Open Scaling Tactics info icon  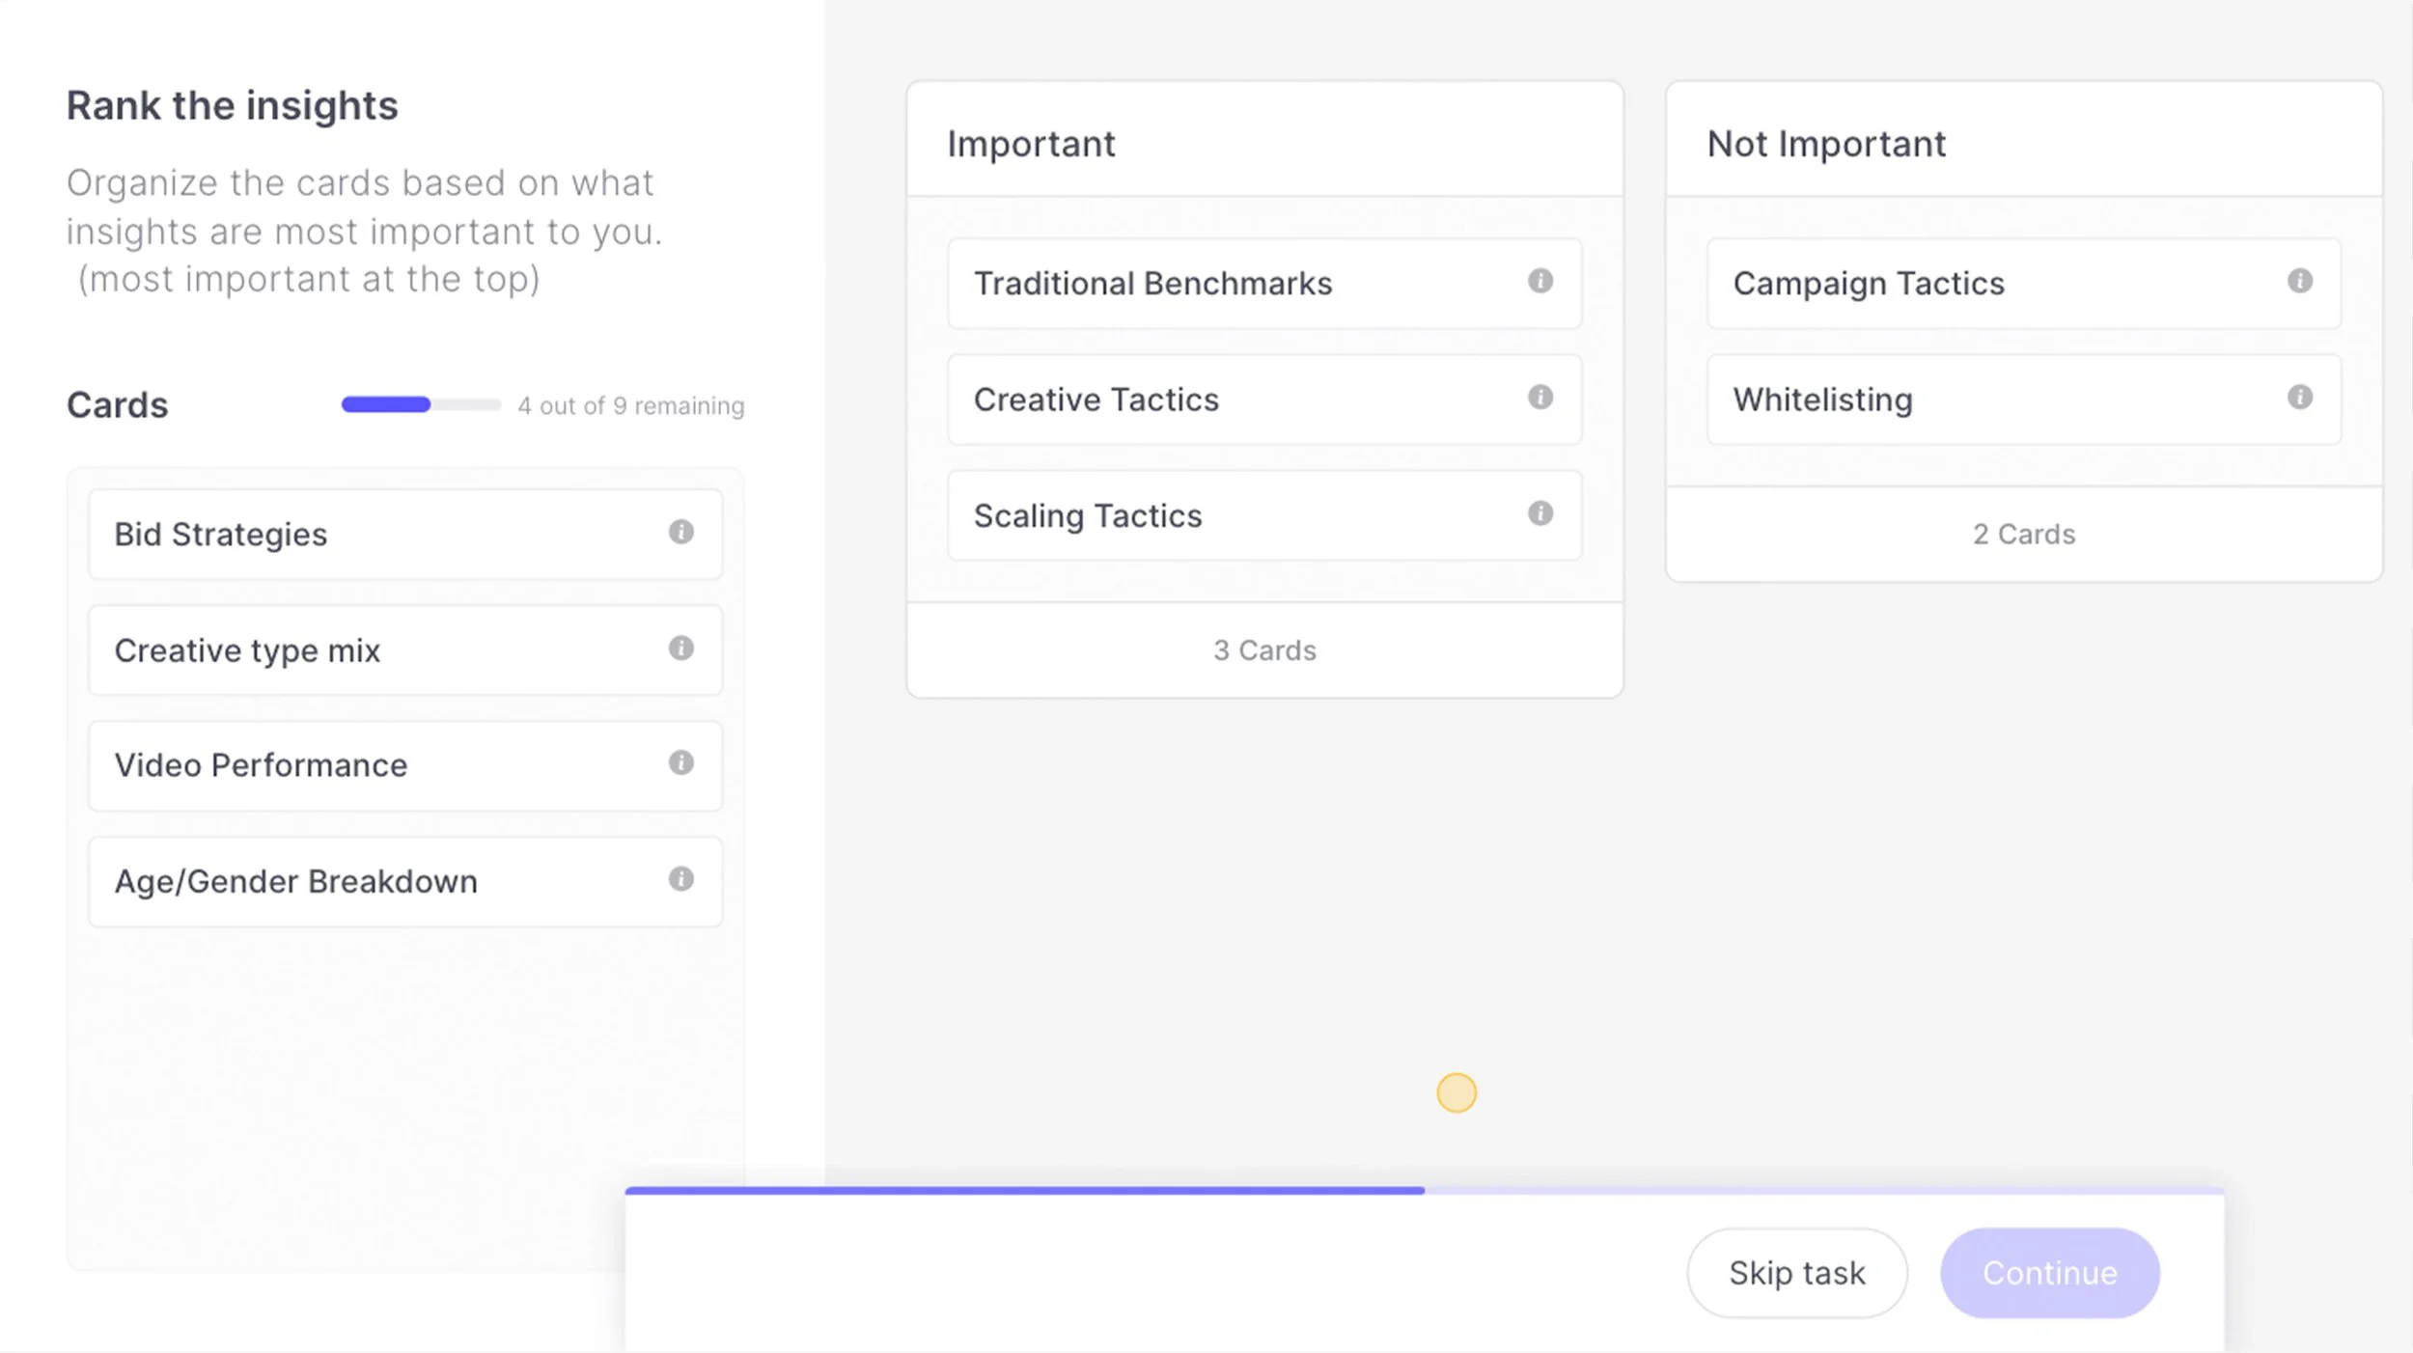coord(1539,513)
